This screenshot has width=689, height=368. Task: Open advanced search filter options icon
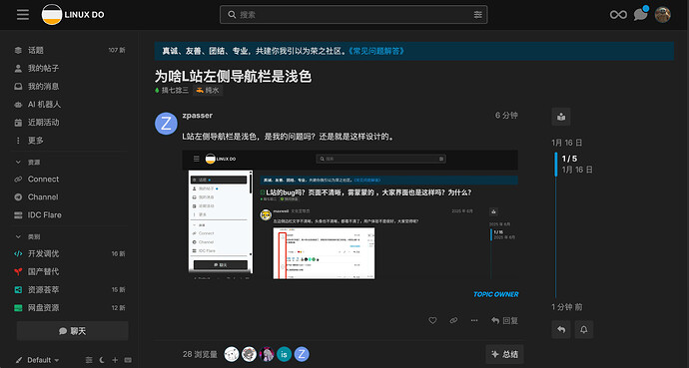coord(477,15)
